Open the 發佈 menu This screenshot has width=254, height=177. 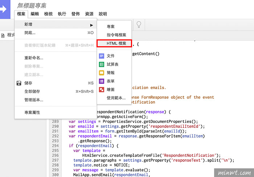coord(75,14)
